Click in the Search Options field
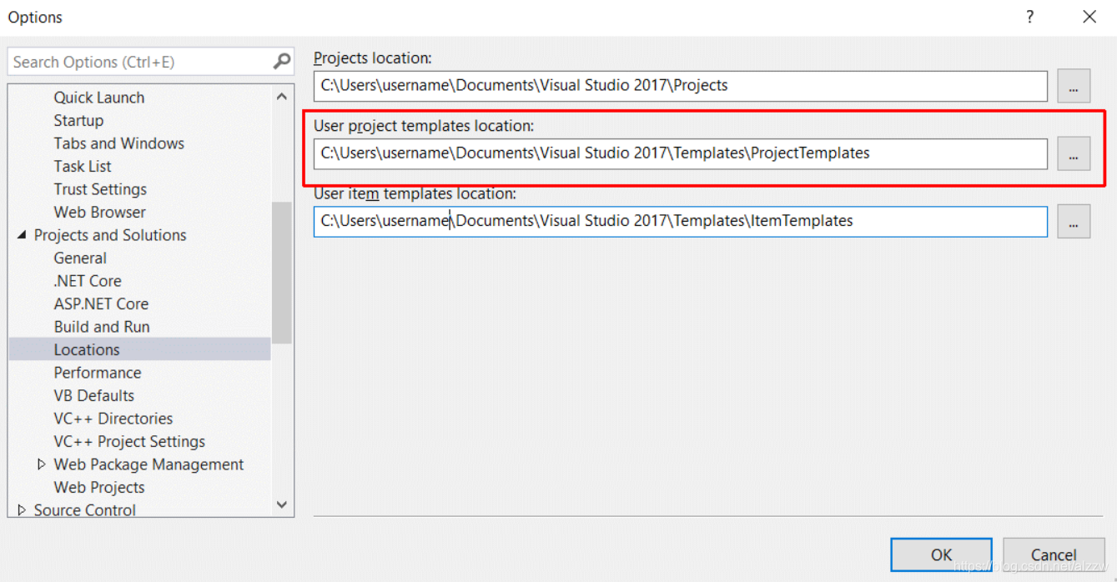The height and width of the screenshot is (582, 1117). (x=138, y=62)
